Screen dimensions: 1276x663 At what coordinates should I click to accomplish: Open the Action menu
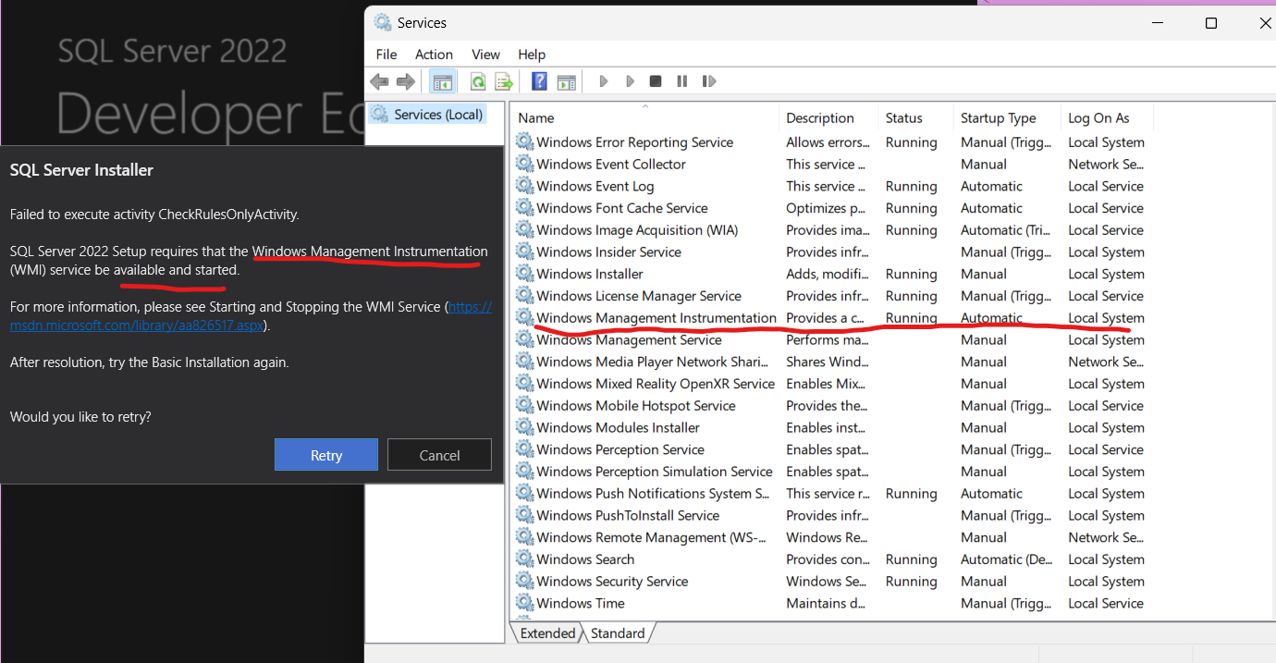click(434, 54)
